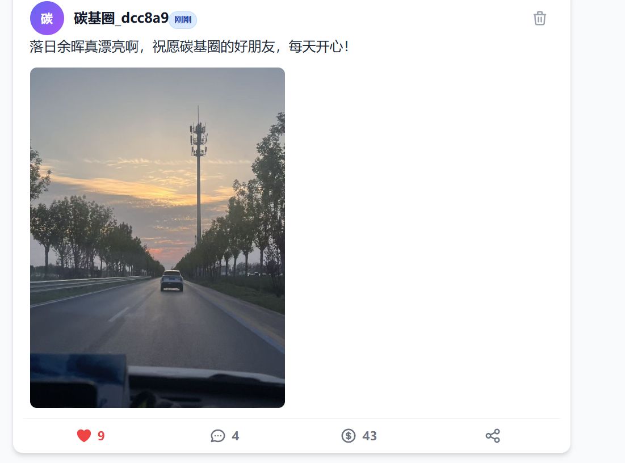Tip the post with the dollar coin icon
This screenshot has width=625, height=463.
pos(349,436)
